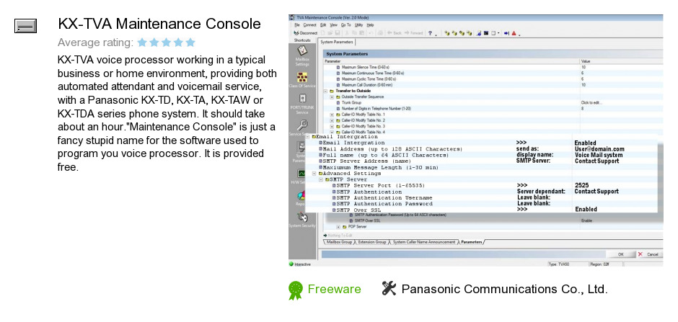Select Maximum Call Duration row

493,85
